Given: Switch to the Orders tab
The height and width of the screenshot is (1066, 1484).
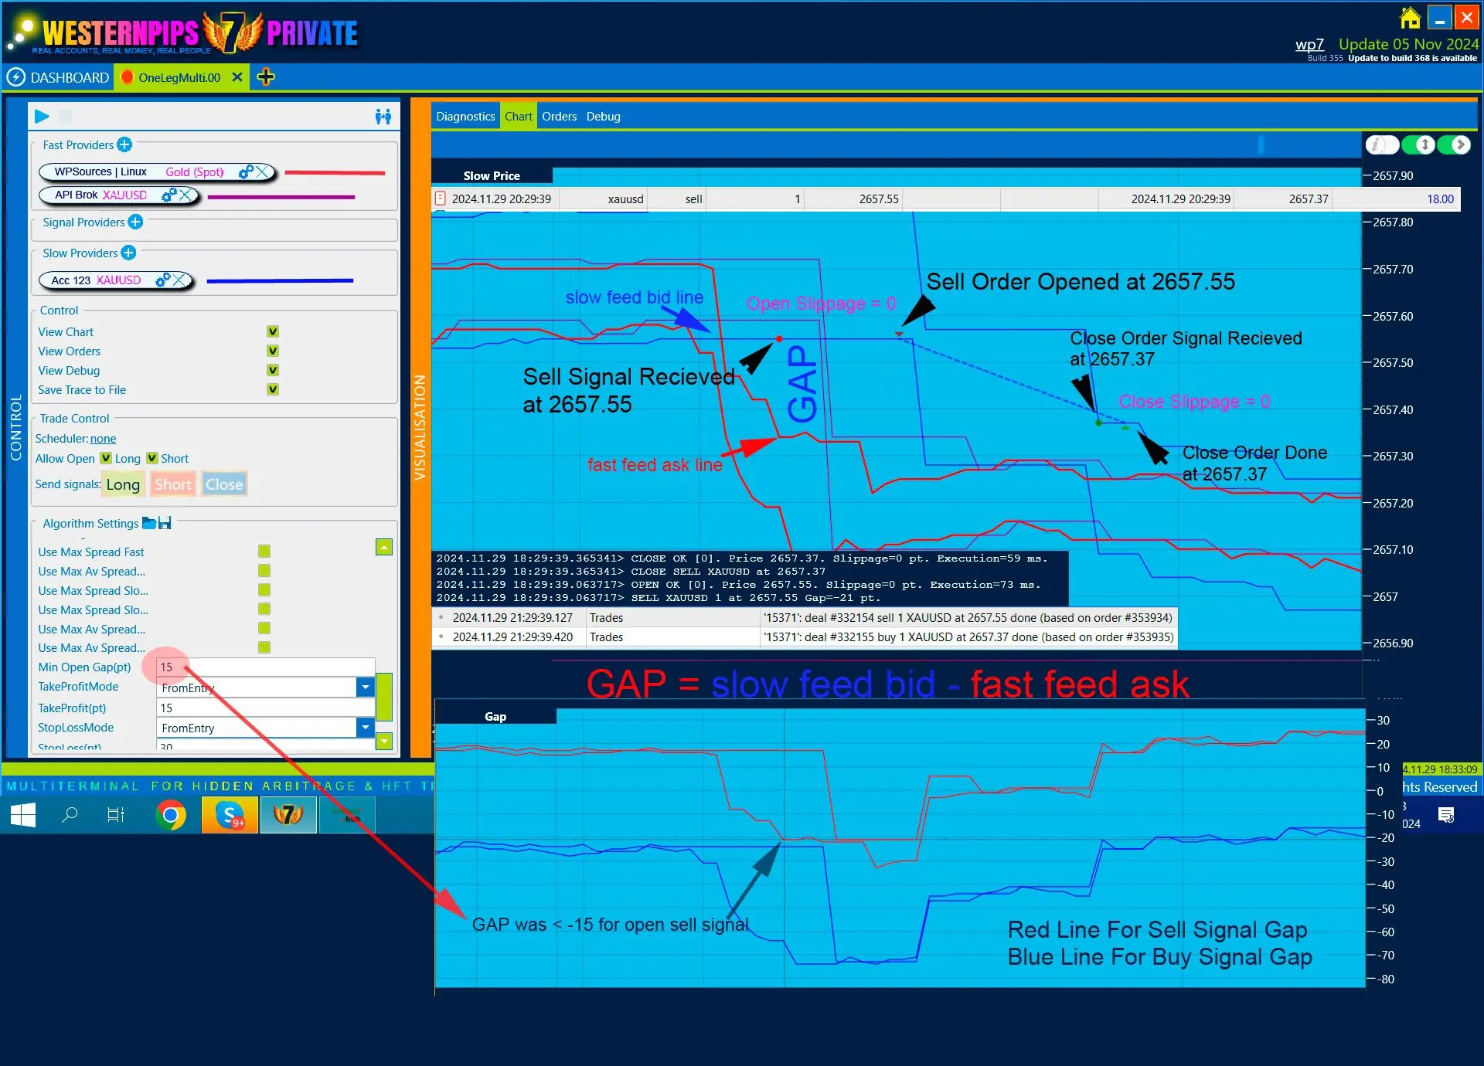Looking at the screenshot, I should click(x=559, y=117).
